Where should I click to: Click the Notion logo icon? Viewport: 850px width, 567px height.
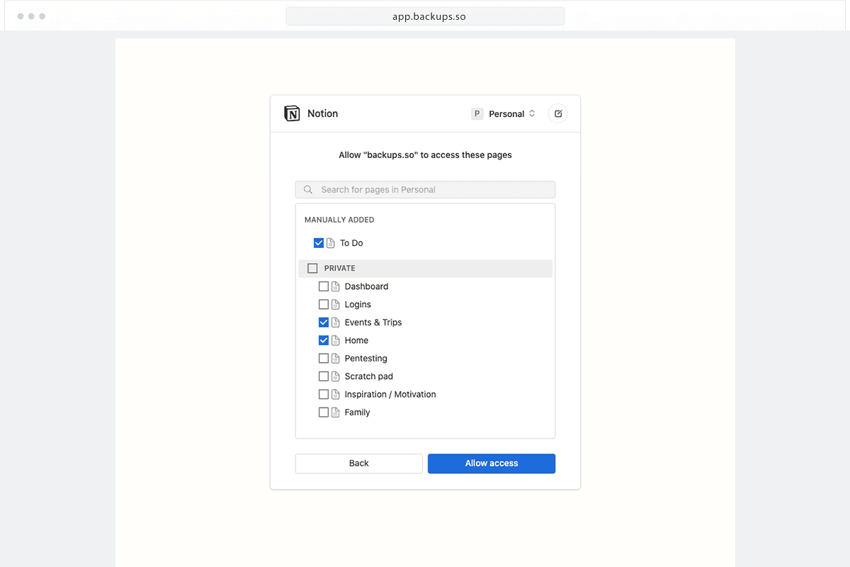coord(291,113)
